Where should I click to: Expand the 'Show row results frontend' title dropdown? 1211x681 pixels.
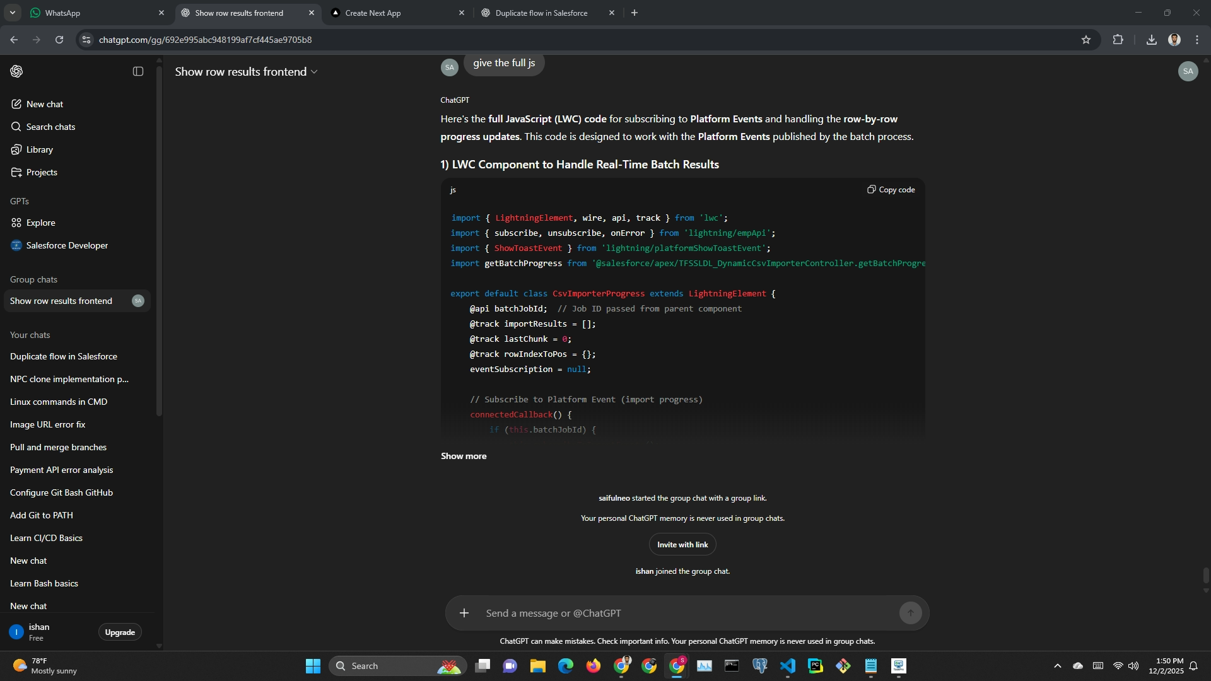246,72
